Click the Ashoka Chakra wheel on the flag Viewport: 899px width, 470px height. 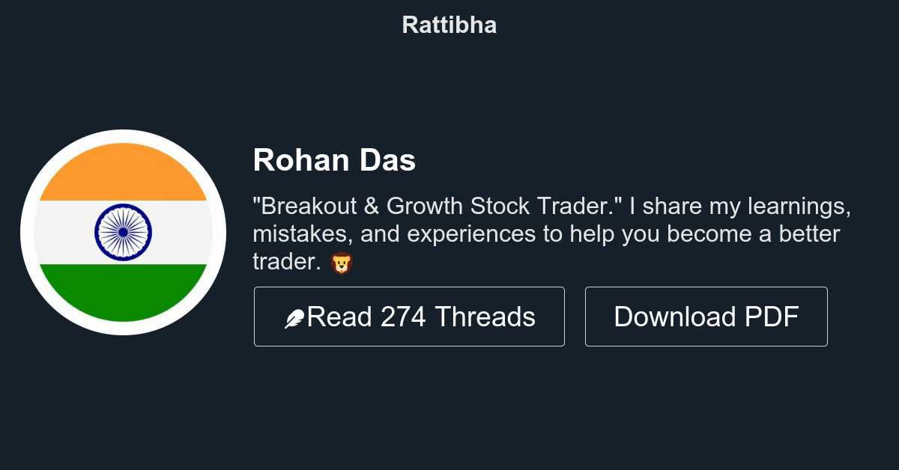tap(123, 232)
